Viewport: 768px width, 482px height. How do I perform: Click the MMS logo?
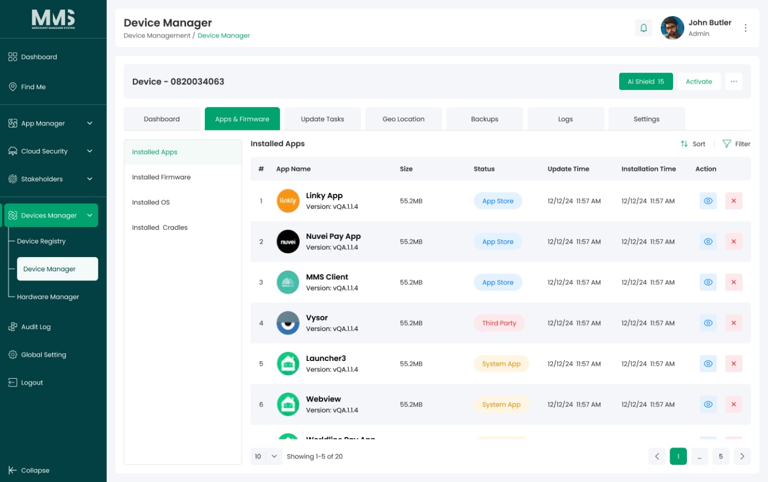53,19
